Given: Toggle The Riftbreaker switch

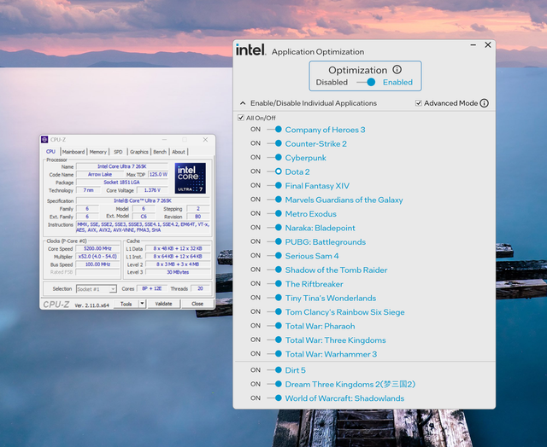Looking at the screenshot, I should point(274,284).
